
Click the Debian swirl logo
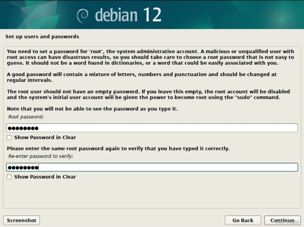pos(83,16)
